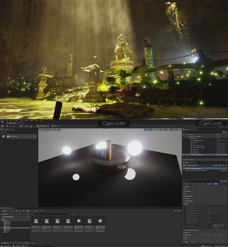Image resolution: width=228 pixels, height=247 pixels.
Task: Click the Add component button in Details
Action: 215,166
